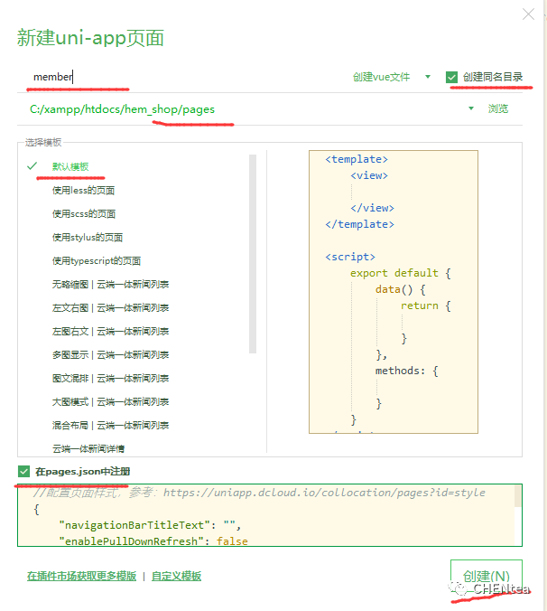Screen dimensions: 547x611
Task: Open the 自定义模板 link
Action: click(x=176, y=576)
